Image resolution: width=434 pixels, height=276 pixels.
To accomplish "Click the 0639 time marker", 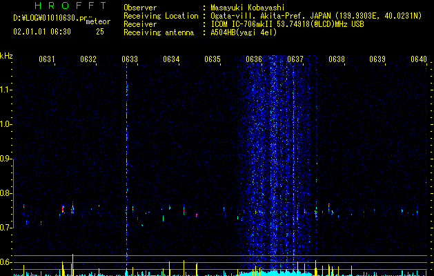I will point(377,59).
